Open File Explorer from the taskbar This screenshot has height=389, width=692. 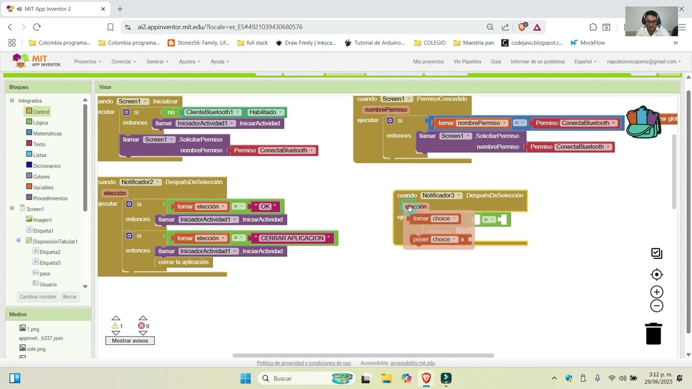[387, 378]
